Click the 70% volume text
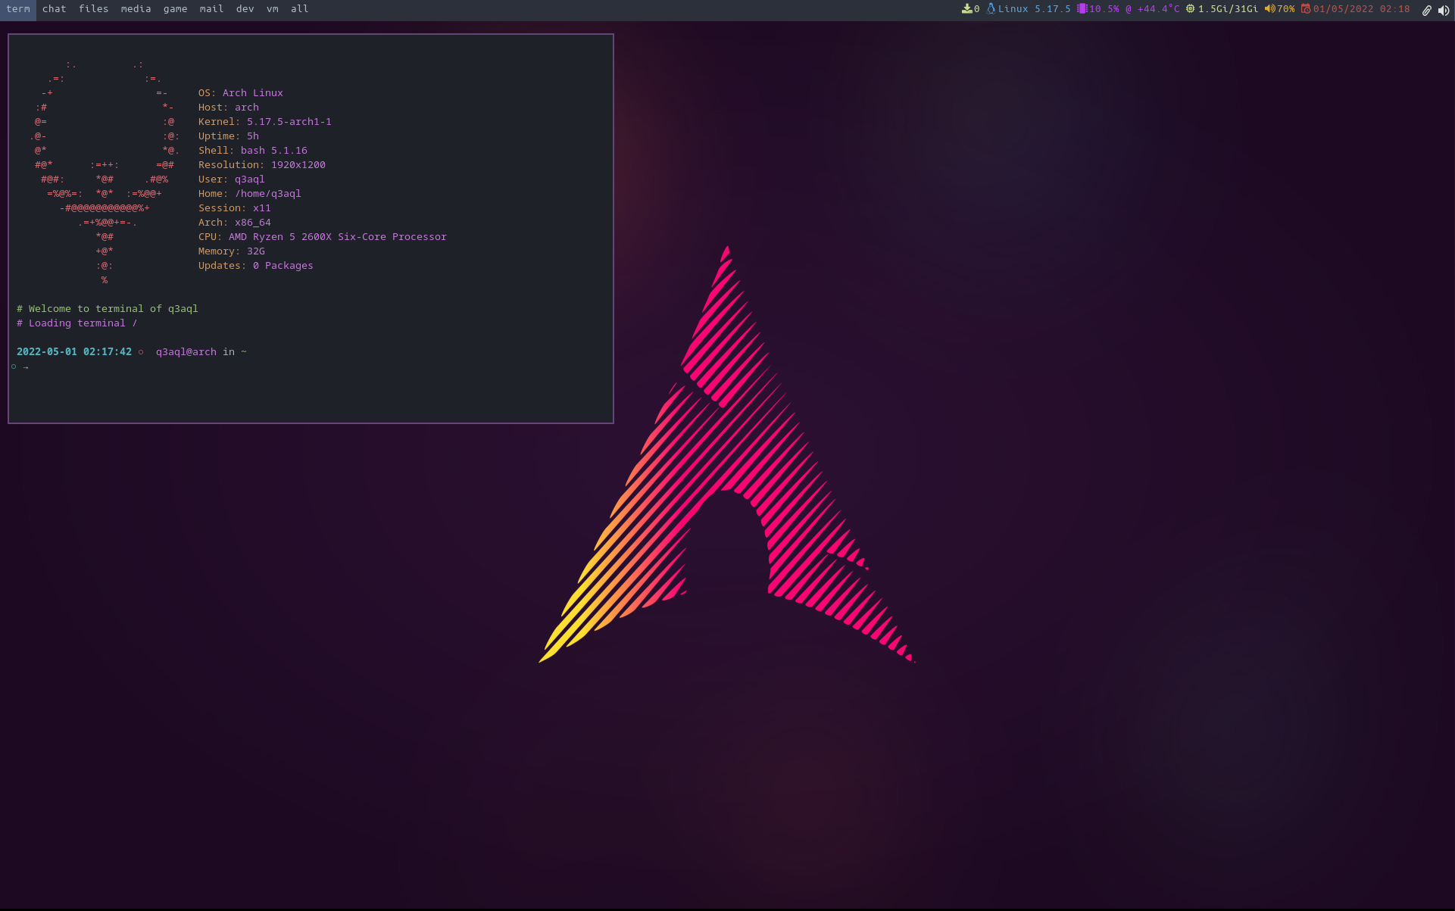Viewport: 1455px width, 911px height. click(x=1285, y=9)
